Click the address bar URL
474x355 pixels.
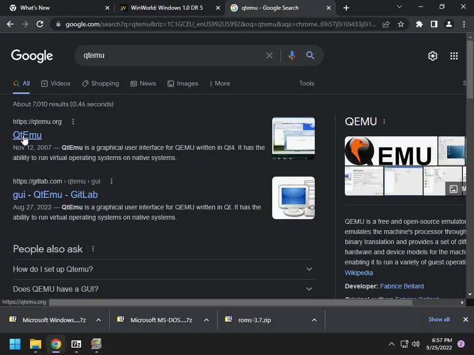[x=221, y=24]
